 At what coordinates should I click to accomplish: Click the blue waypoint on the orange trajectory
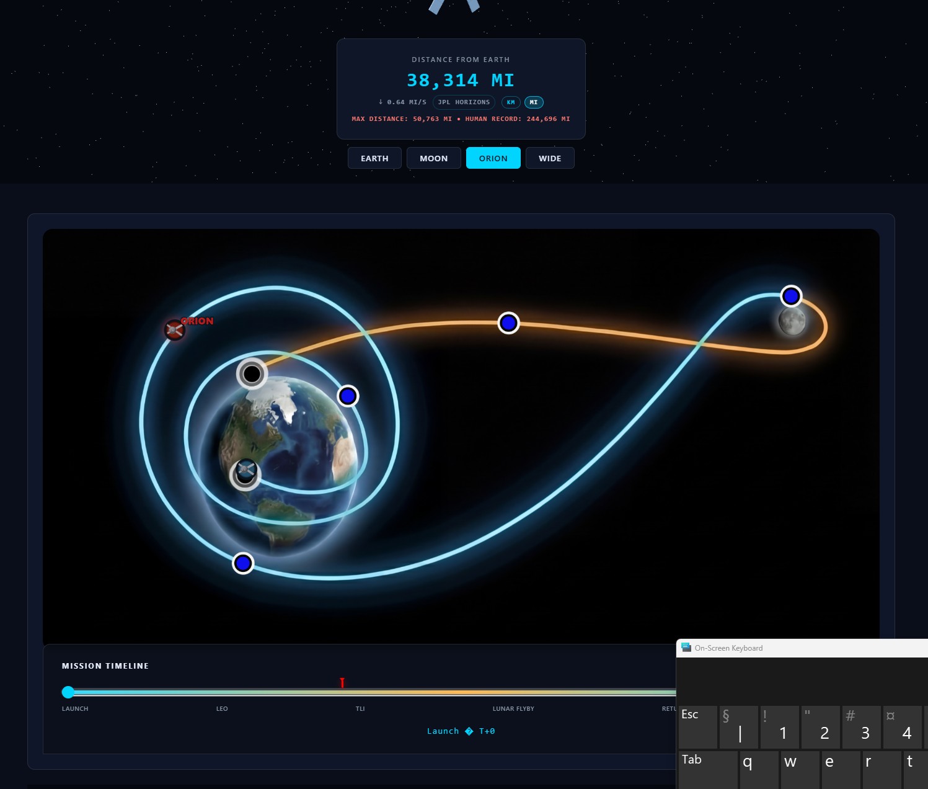tap(508, 323)
